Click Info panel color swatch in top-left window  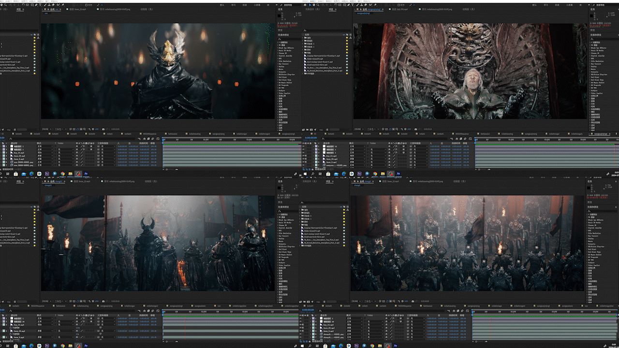[279, 16]
